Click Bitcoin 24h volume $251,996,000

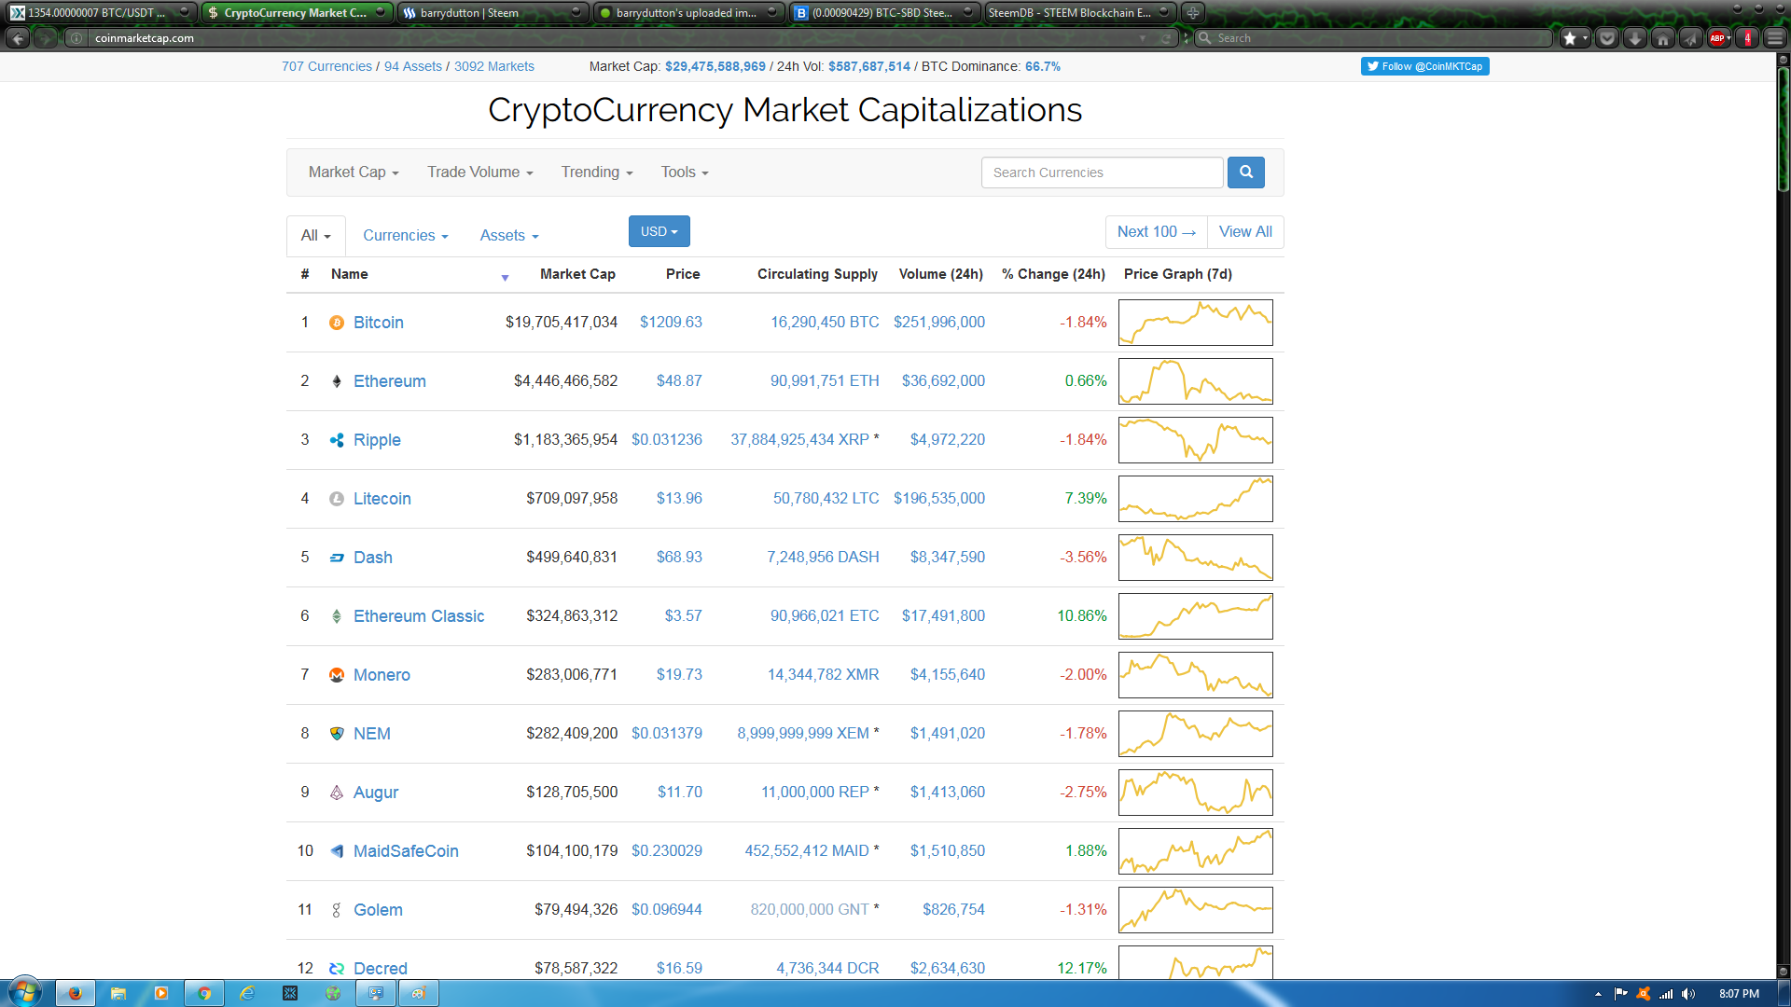(x=939, y=323)
